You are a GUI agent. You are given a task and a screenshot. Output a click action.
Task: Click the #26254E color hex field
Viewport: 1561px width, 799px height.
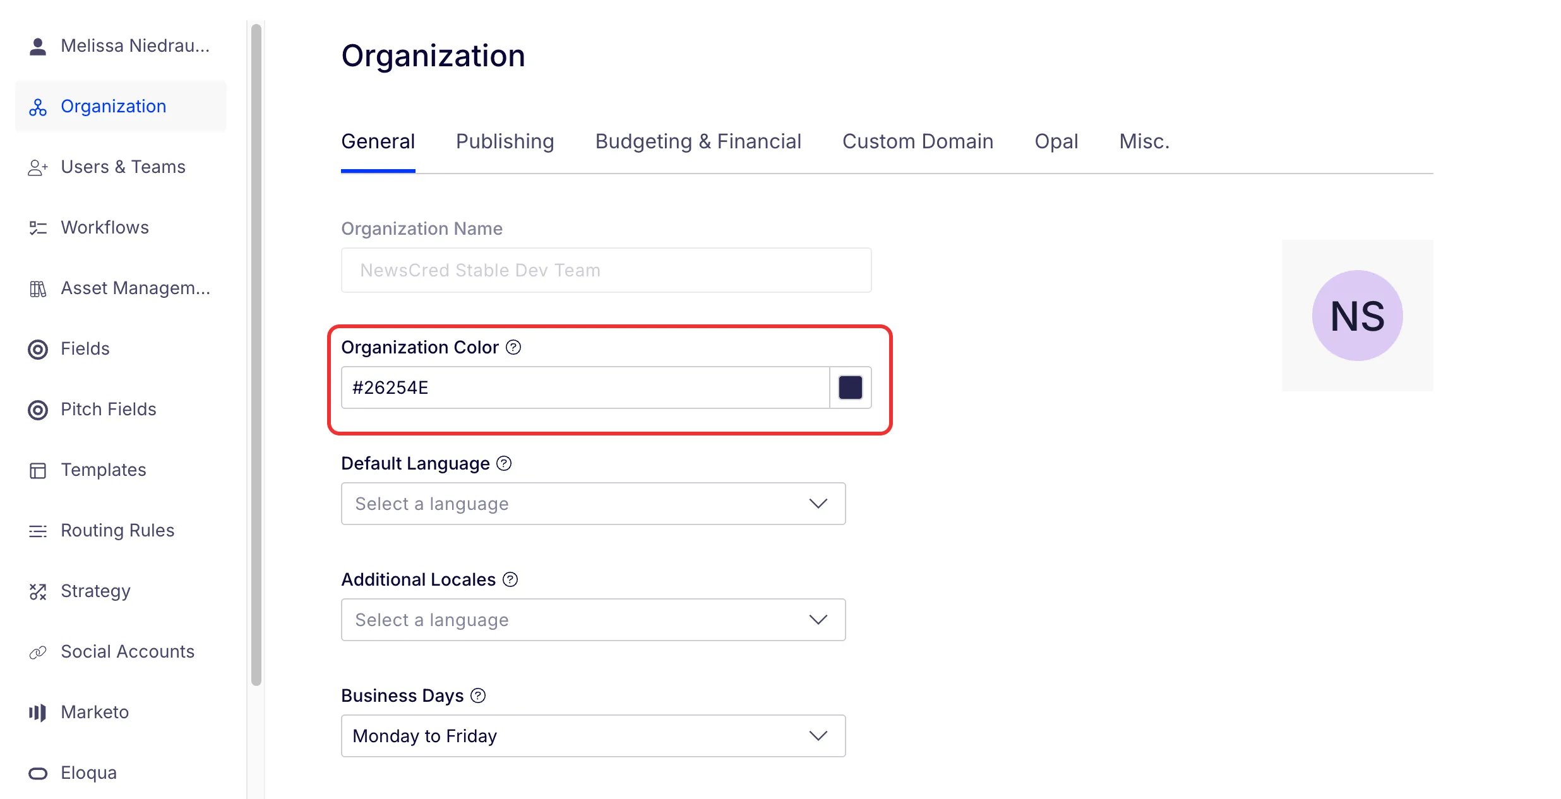point(585,388)
